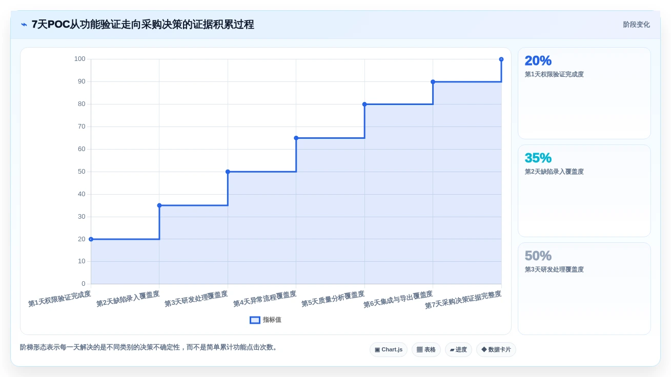
Task: Click the data point at value 20
Action: (91, 239)
